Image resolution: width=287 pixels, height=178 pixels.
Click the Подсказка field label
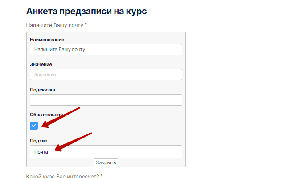(x=42, y=90)
